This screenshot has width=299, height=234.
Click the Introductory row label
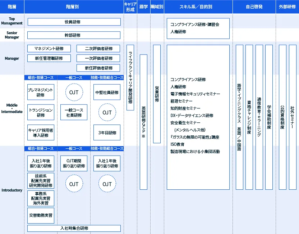pyautogui.click(x=12, y=190)
